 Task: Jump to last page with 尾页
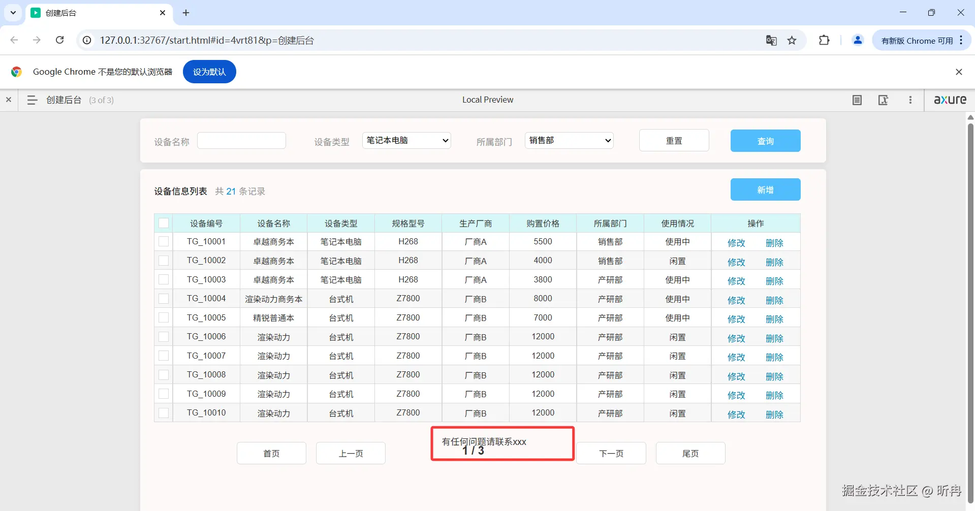coord(690,453)
